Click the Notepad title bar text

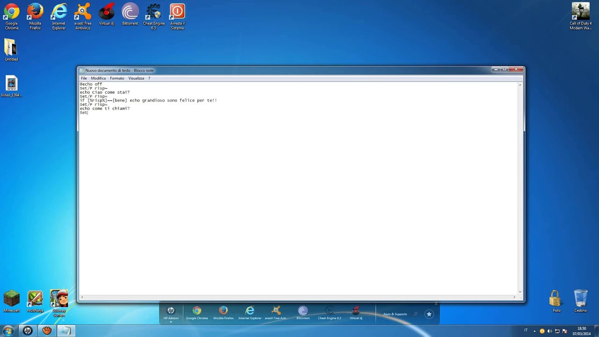[119, 70]
